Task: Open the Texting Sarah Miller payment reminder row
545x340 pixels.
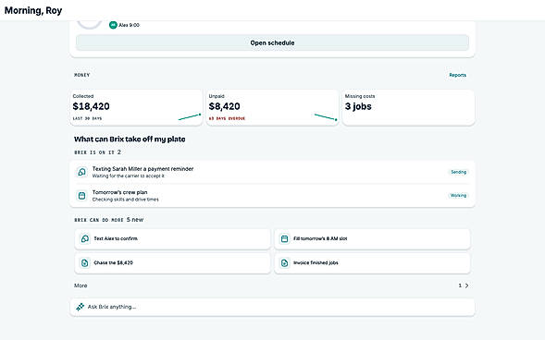Action: (272, 172)
